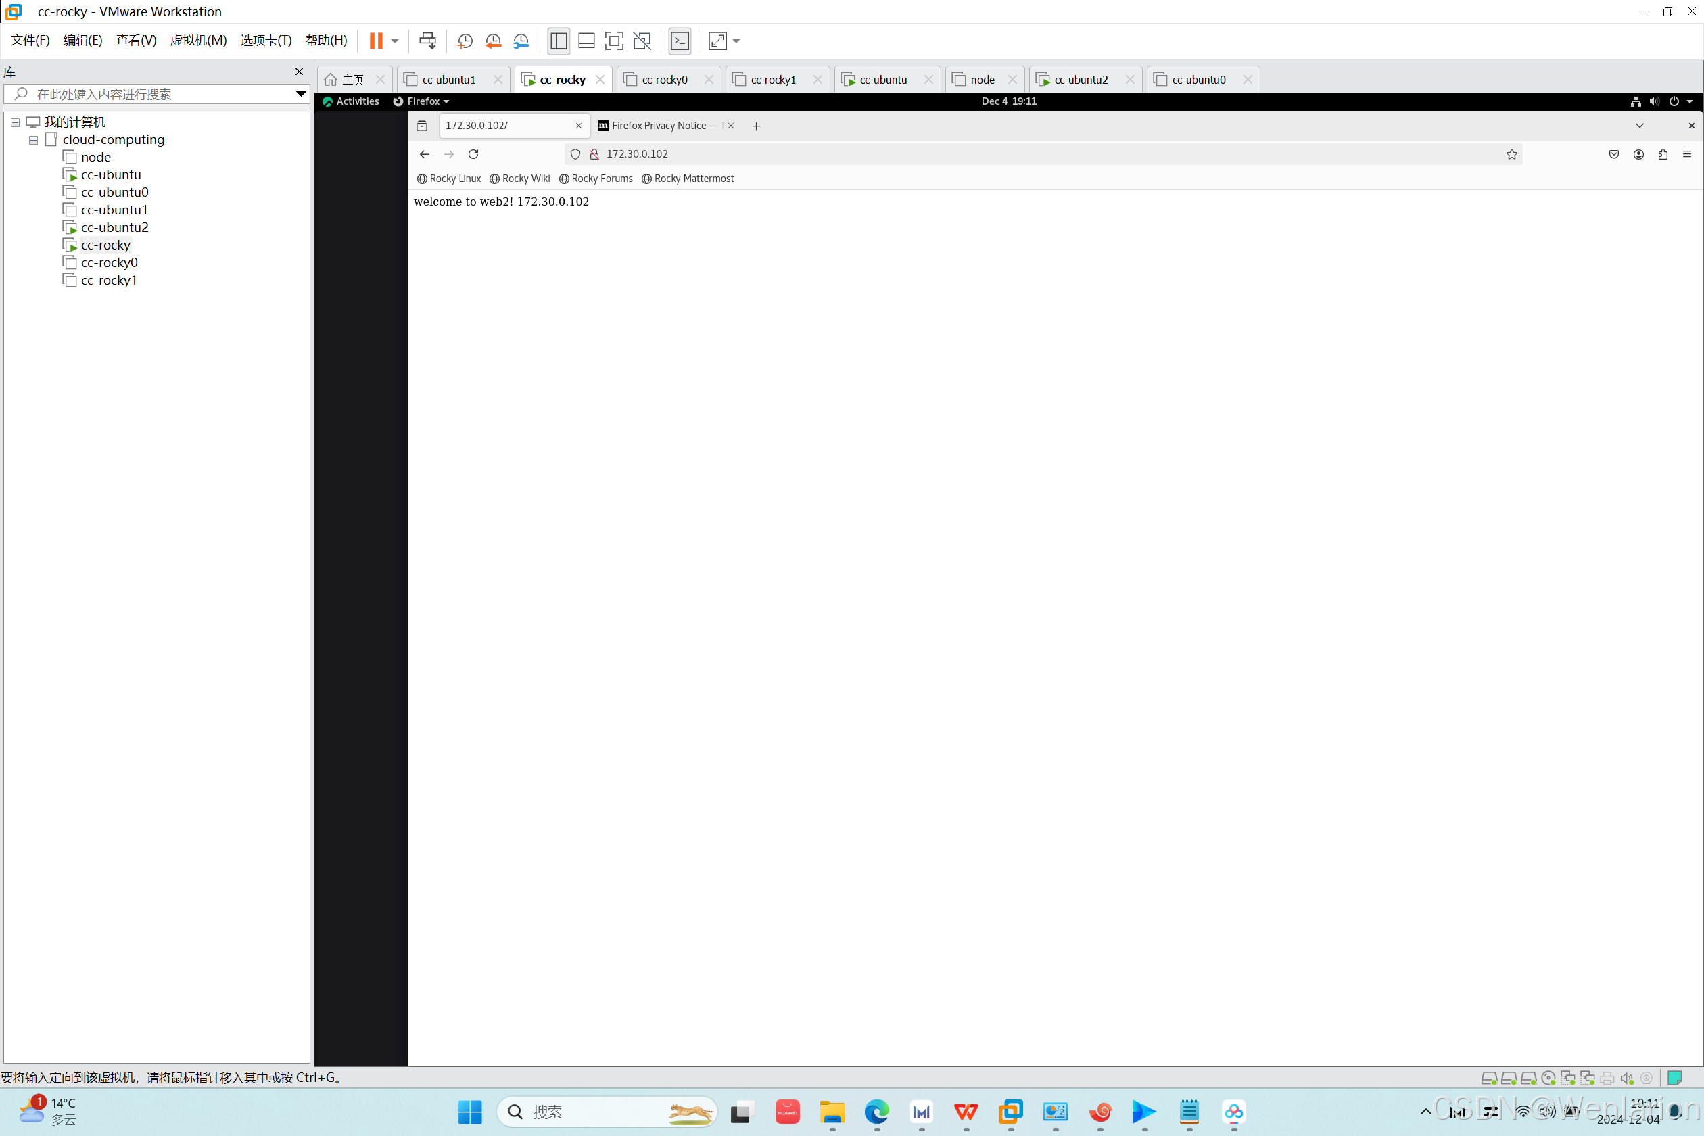Enter full screen mode
1704x1136 pixels.
click(x=614, y=41)
